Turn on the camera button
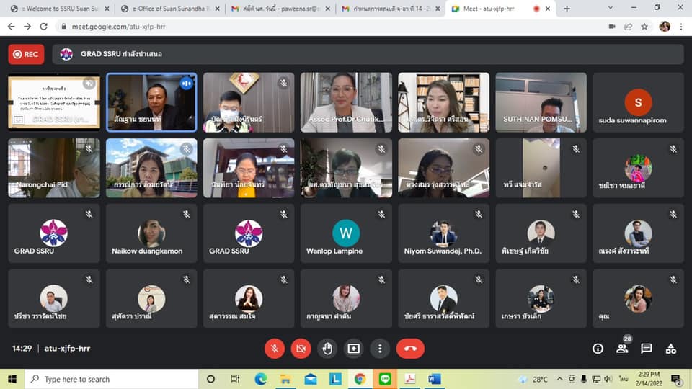Screen dimensions: 692x389 [x=301, y=349]
